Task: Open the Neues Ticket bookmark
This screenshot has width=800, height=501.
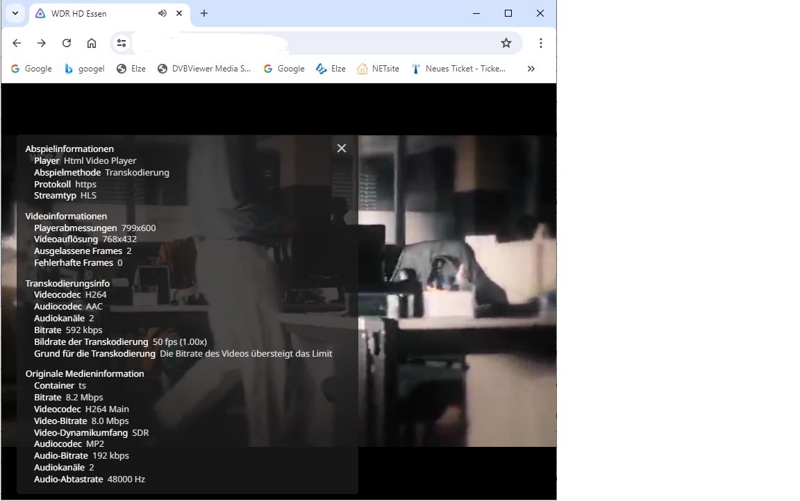Action: click(x=458, y=69)
